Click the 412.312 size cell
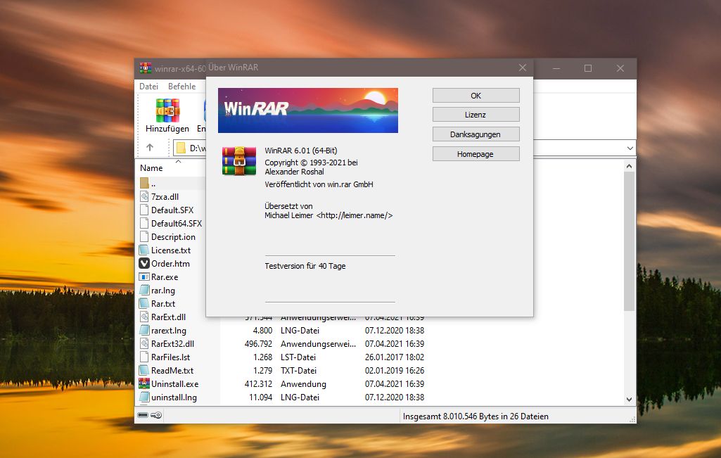Screen dimensions: 721x458 (x=258, y=383)
